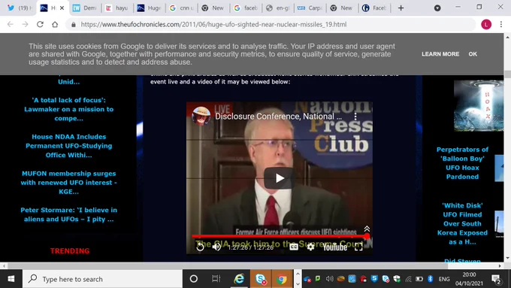
Task: Open 'MUFON membership surges' article link
Action: point(69,183)
